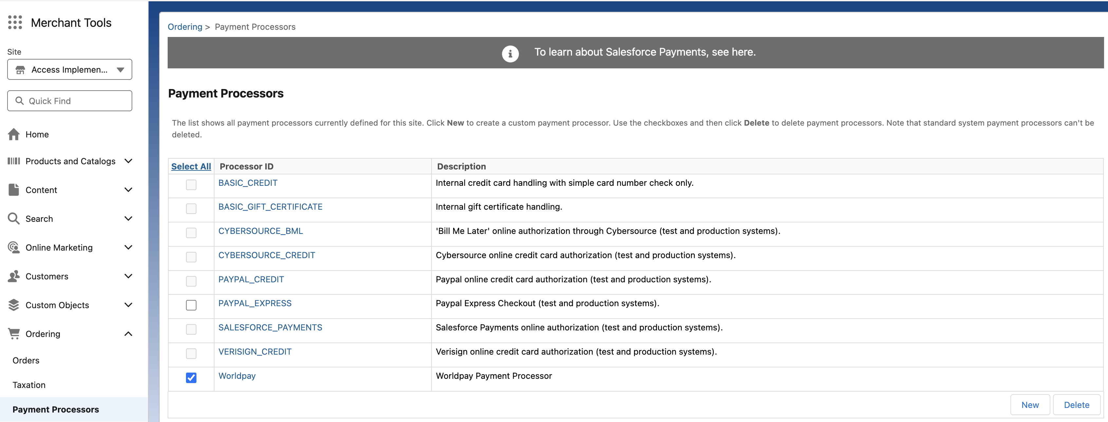Click the Online Marketing target icon

(x=14, y=248)
